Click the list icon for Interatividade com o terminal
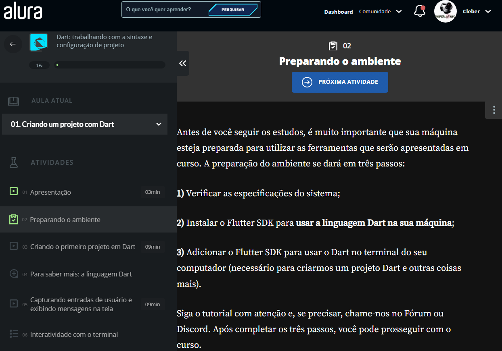The height and width of the screenshot is (351, 502). [14, 334]
